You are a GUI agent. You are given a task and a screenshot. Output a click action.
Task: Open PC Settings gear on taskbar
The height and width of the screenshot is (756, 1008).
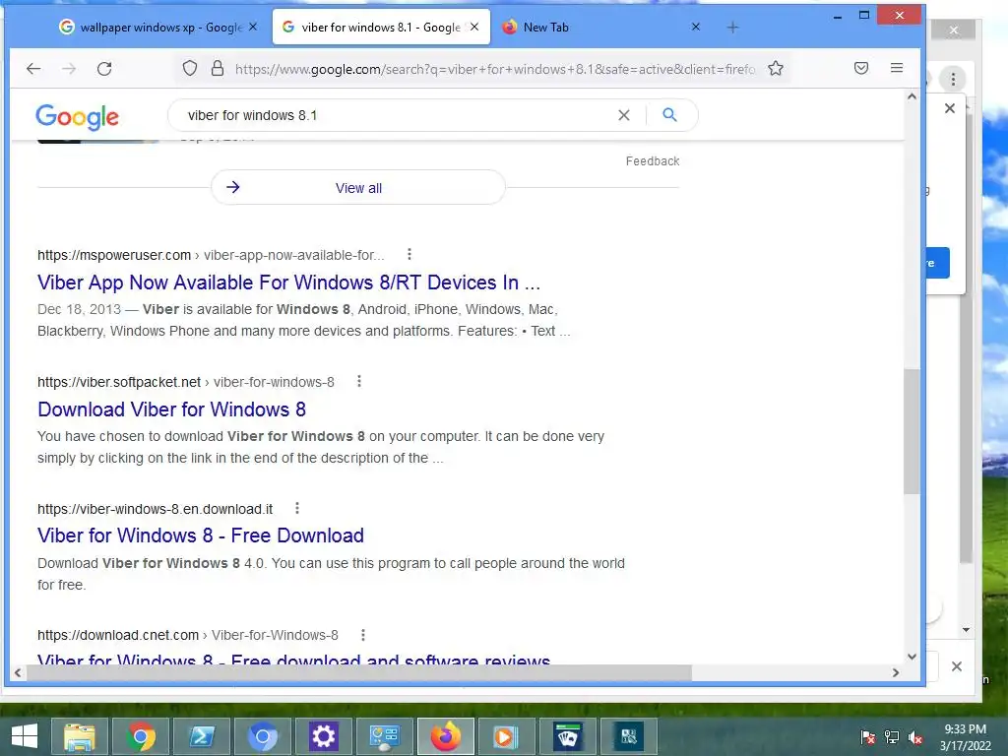[x=323, y=736]
